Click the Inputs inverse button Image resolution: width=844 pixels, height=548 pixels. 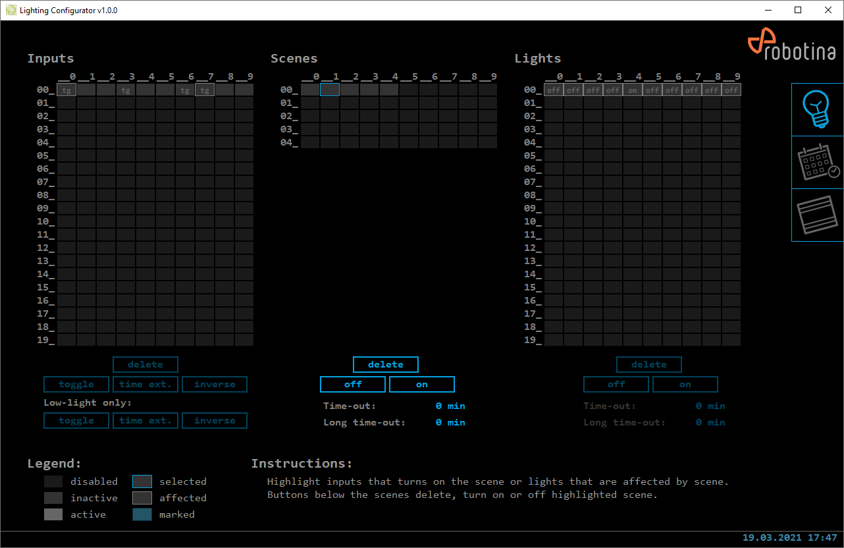[x=215, y=385]
